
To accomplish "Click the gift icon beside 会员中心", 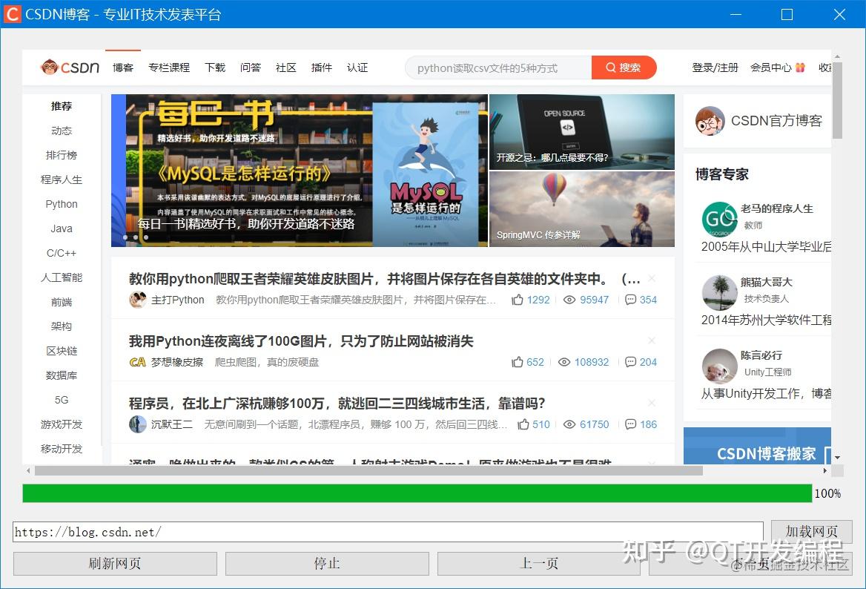I will (799, 67).
